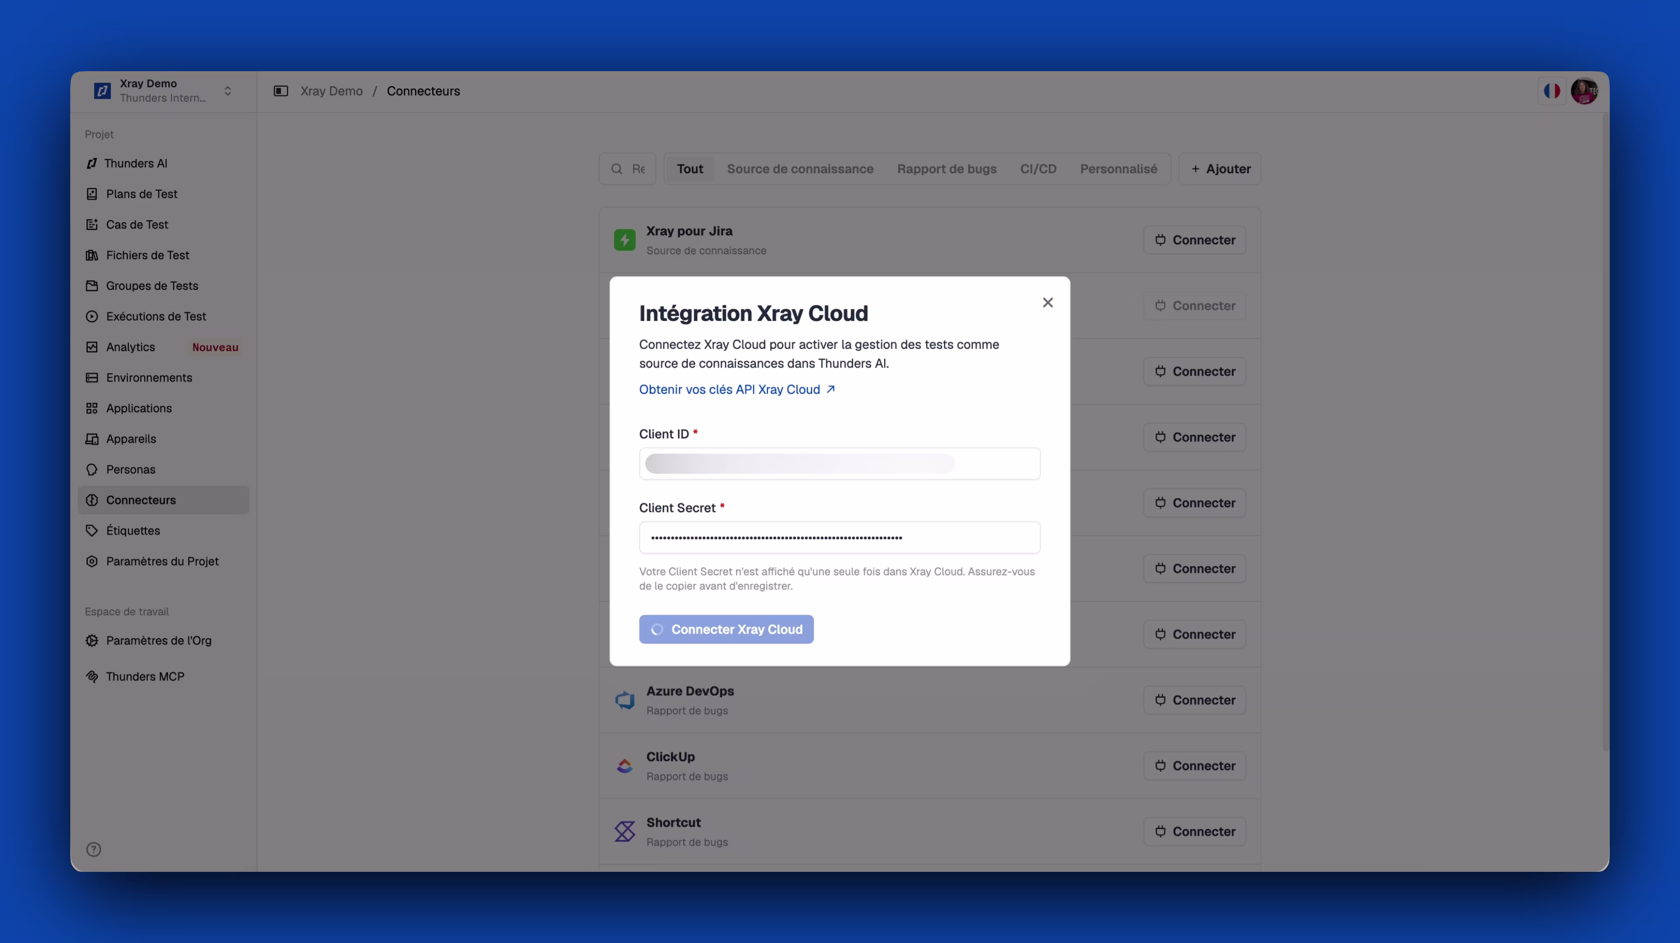Image resolution: width=1680 pixels, height=943 pixels.
Task: Open the user avatar menu
Action: tap(1584, 91)
